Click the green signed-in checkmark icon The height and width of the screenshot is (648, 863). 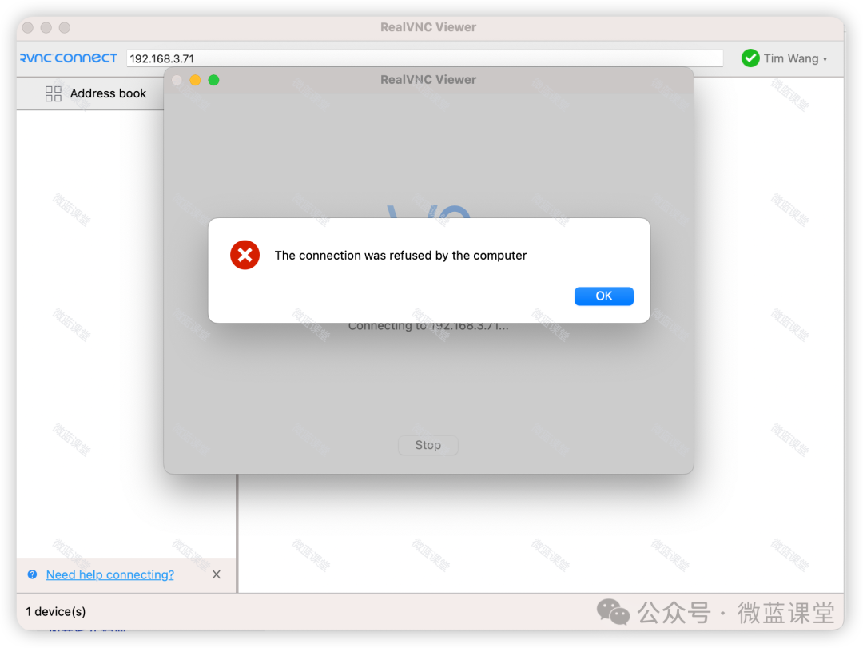[x=750, y=58]
